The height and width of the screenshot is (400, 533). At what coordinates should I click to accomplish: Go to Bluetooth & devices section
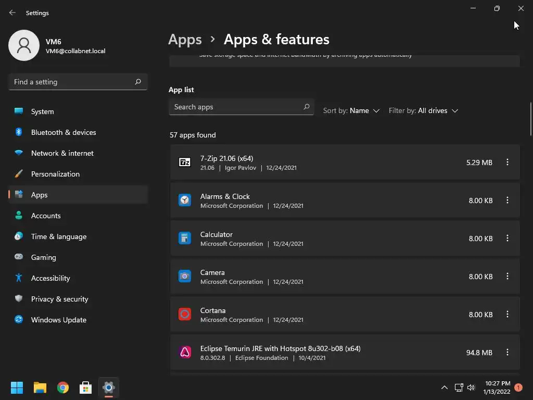pyautogui.click(x=63, y=132)
